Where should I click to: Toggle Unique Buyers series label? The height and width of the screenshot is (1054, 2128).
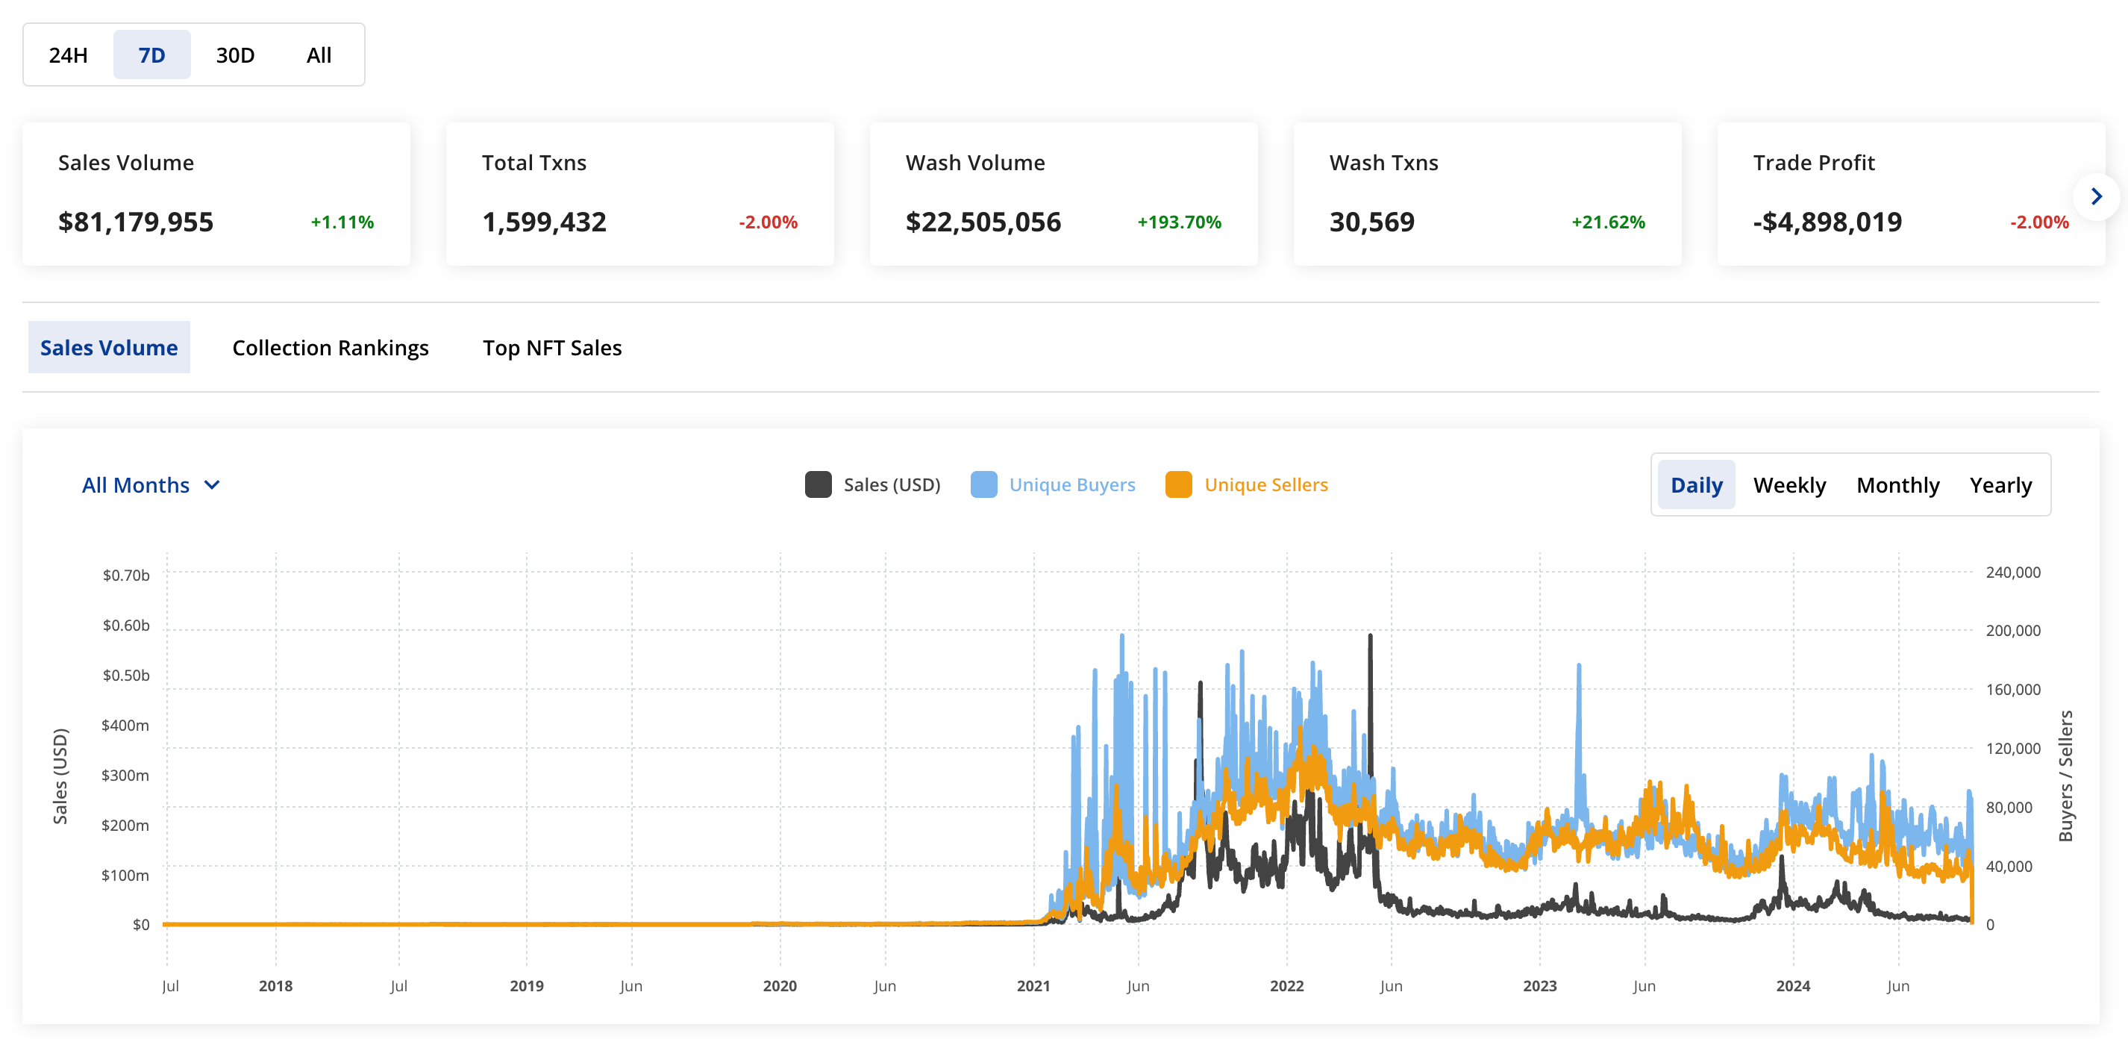click(x=1071, y=485)
